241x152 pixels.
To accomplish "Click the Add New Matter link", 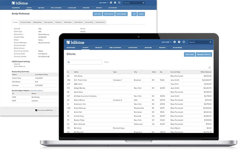I will pyautogui.click(x=37, y=91).
